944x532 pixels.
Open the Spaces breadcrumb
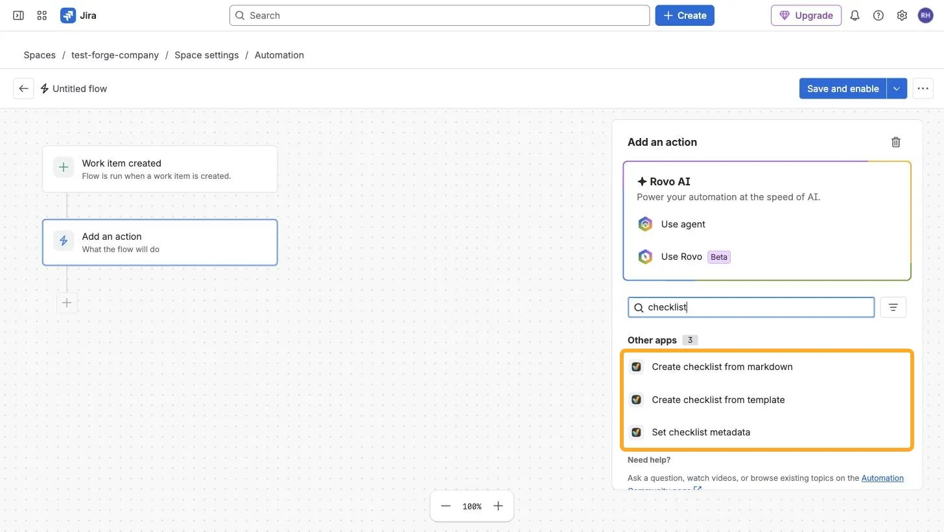[40, 55]
